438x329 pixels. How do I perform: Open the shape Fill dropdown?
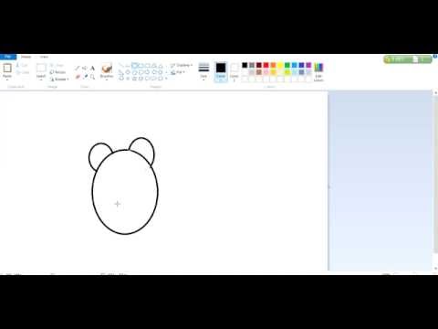pos(178,72)
